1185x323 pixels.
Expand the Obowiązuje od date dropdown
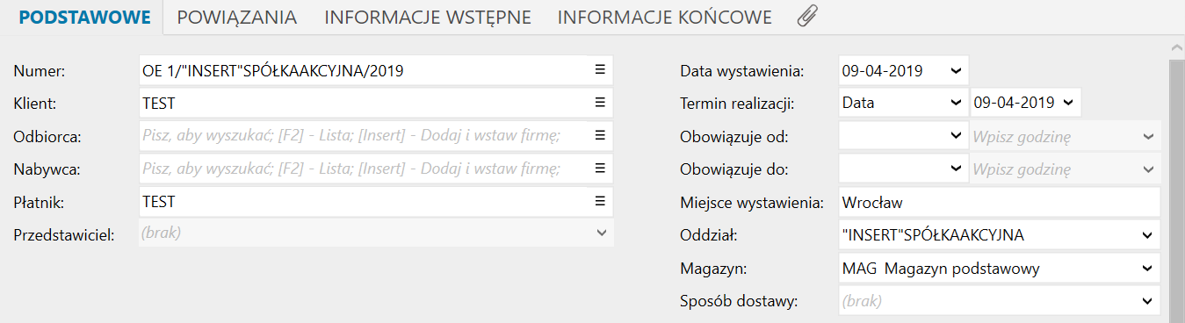tap(956, 136)
